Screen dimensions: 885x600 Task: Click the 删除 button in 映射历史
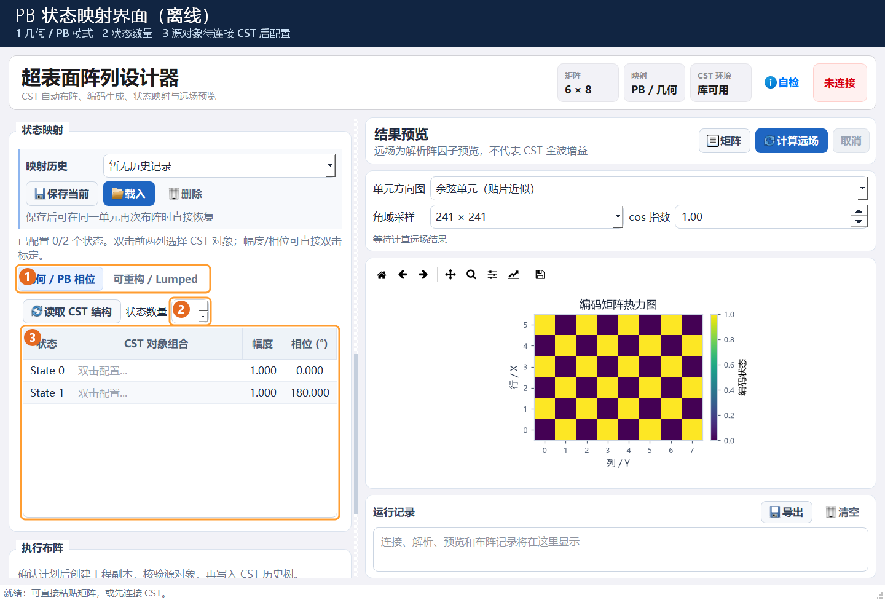[x=186, y=194]
